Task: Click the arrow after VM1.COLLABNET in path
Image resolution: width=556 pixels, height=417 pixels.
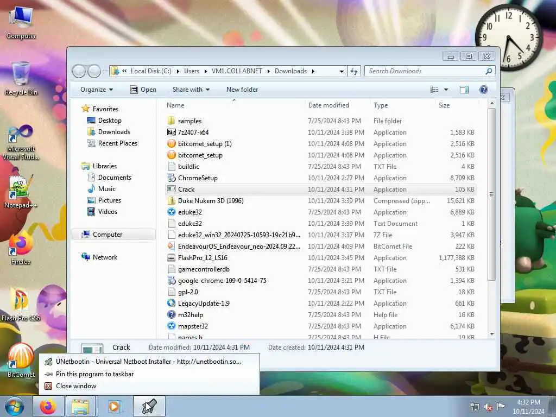Action: [268, 71]
